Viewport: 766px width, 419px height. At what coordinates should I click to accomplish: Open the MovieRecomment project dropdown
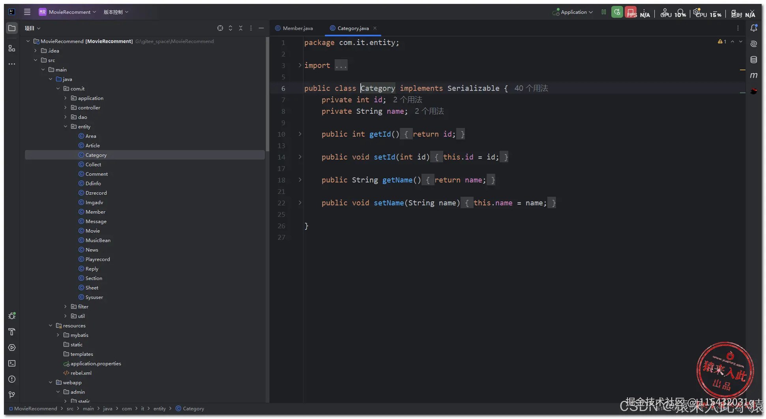[x=67, y=12]
